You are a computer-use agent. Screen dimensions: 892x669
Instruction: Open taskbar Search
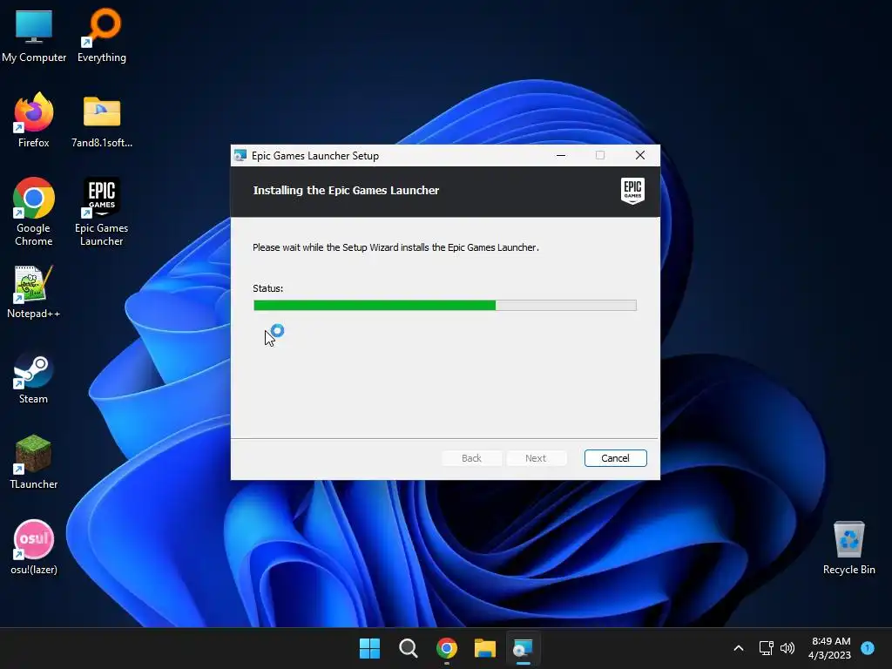pos(408,648)
